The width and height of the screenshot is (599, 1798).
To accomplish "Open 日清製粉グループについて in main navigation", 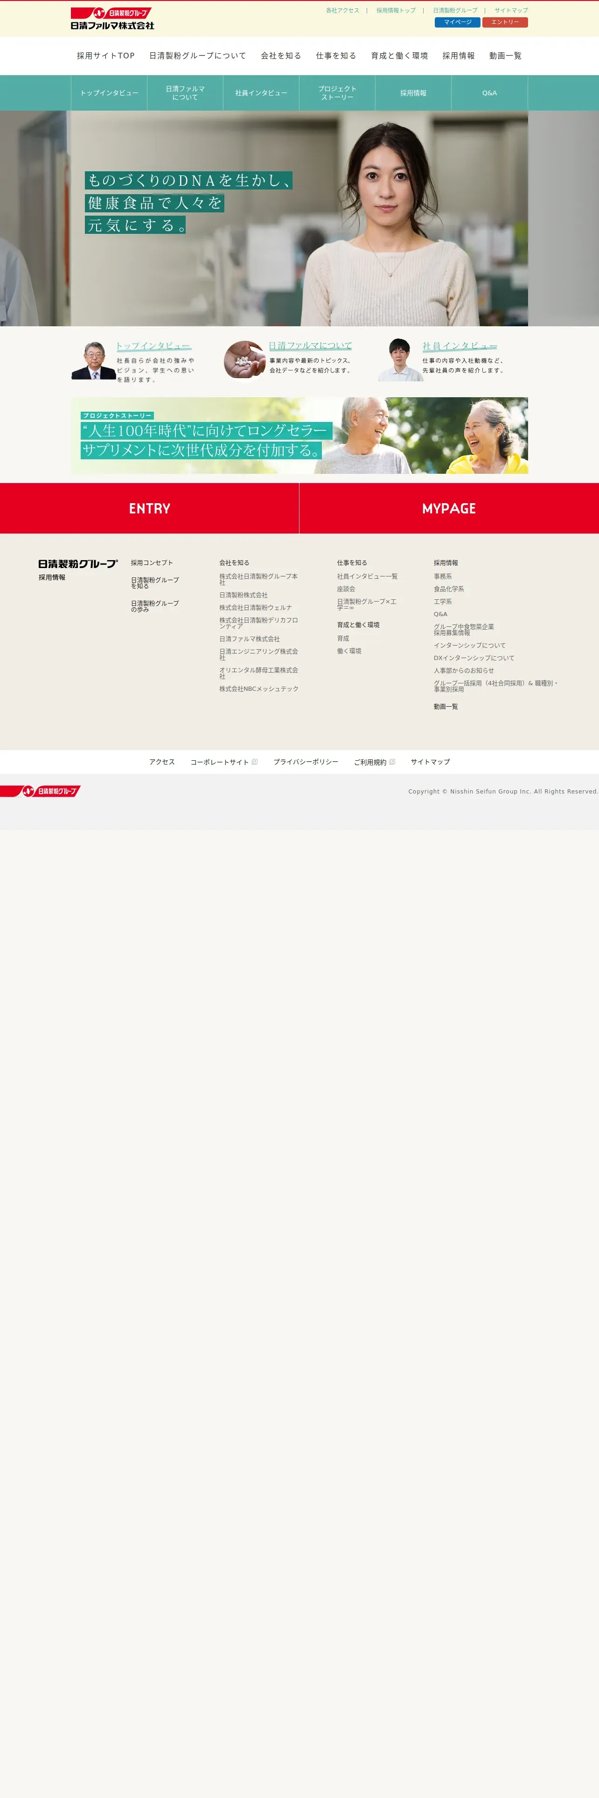I will [x=197, y=56].
